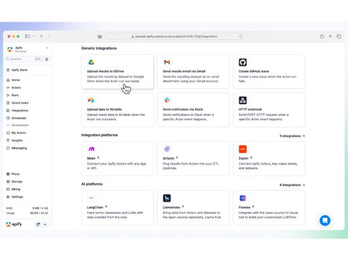Toggle the browser sidebar panel

(x=27, y=36)
